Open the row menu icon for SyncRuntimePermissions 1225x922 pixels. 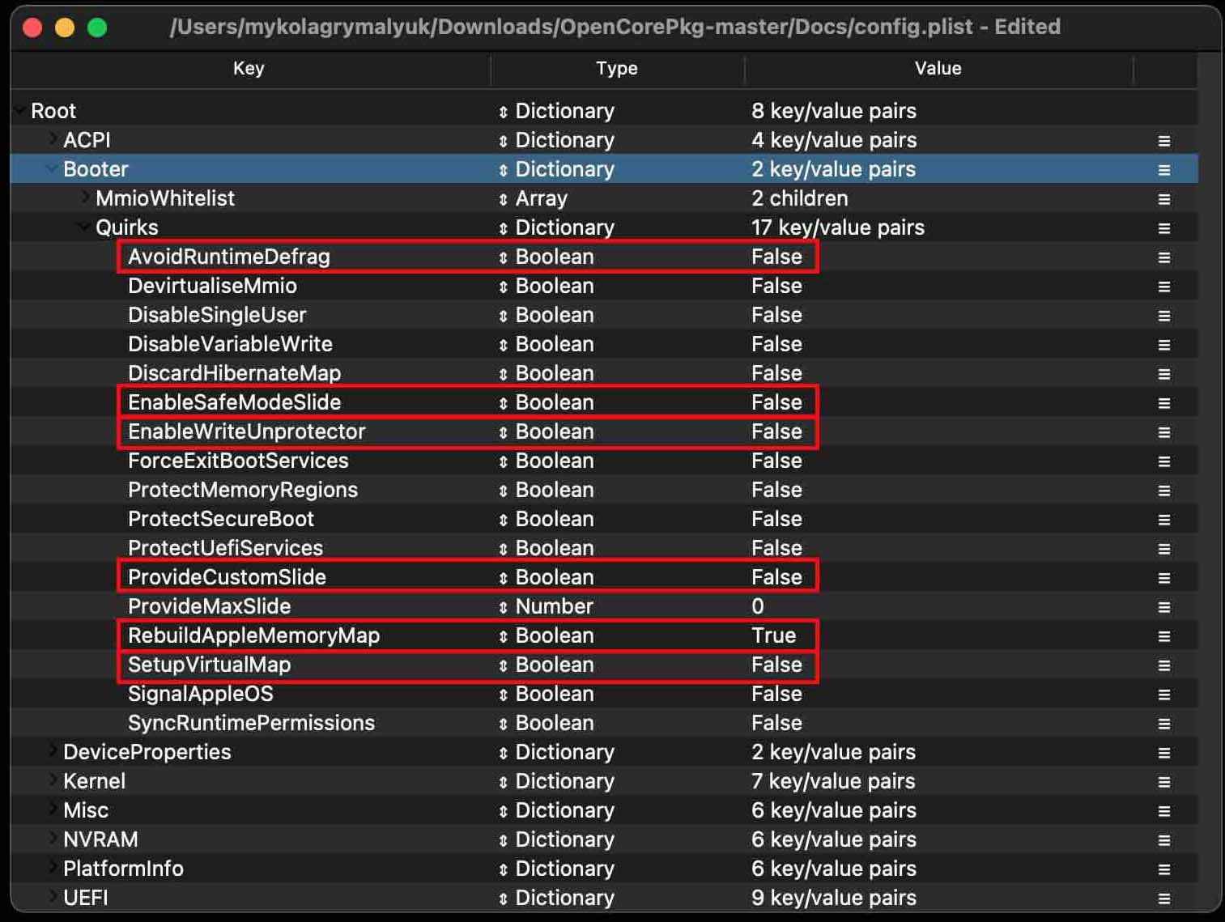1164,724
